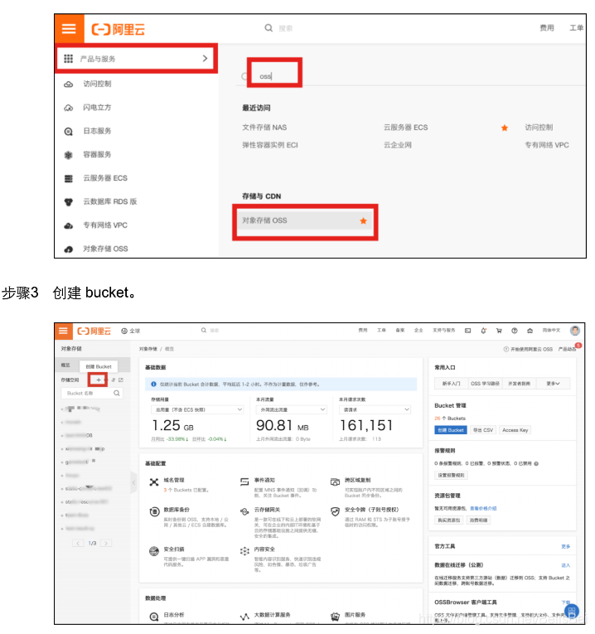Click 消费明细 button

478,520
